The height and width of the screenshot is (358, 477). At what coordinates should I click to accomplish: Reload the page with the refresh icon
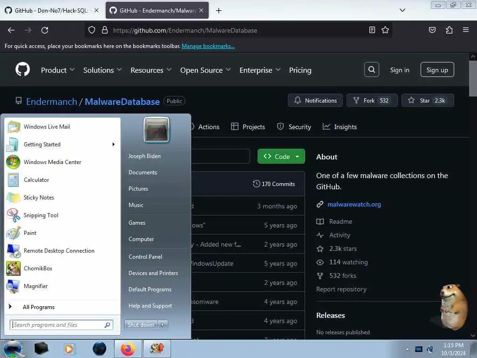pyautogui.click(x=45, y=30)
